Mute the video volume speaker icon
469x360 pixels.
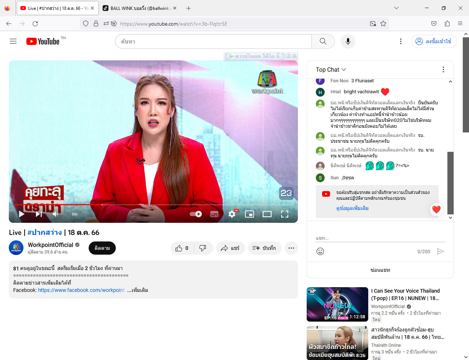56,214
